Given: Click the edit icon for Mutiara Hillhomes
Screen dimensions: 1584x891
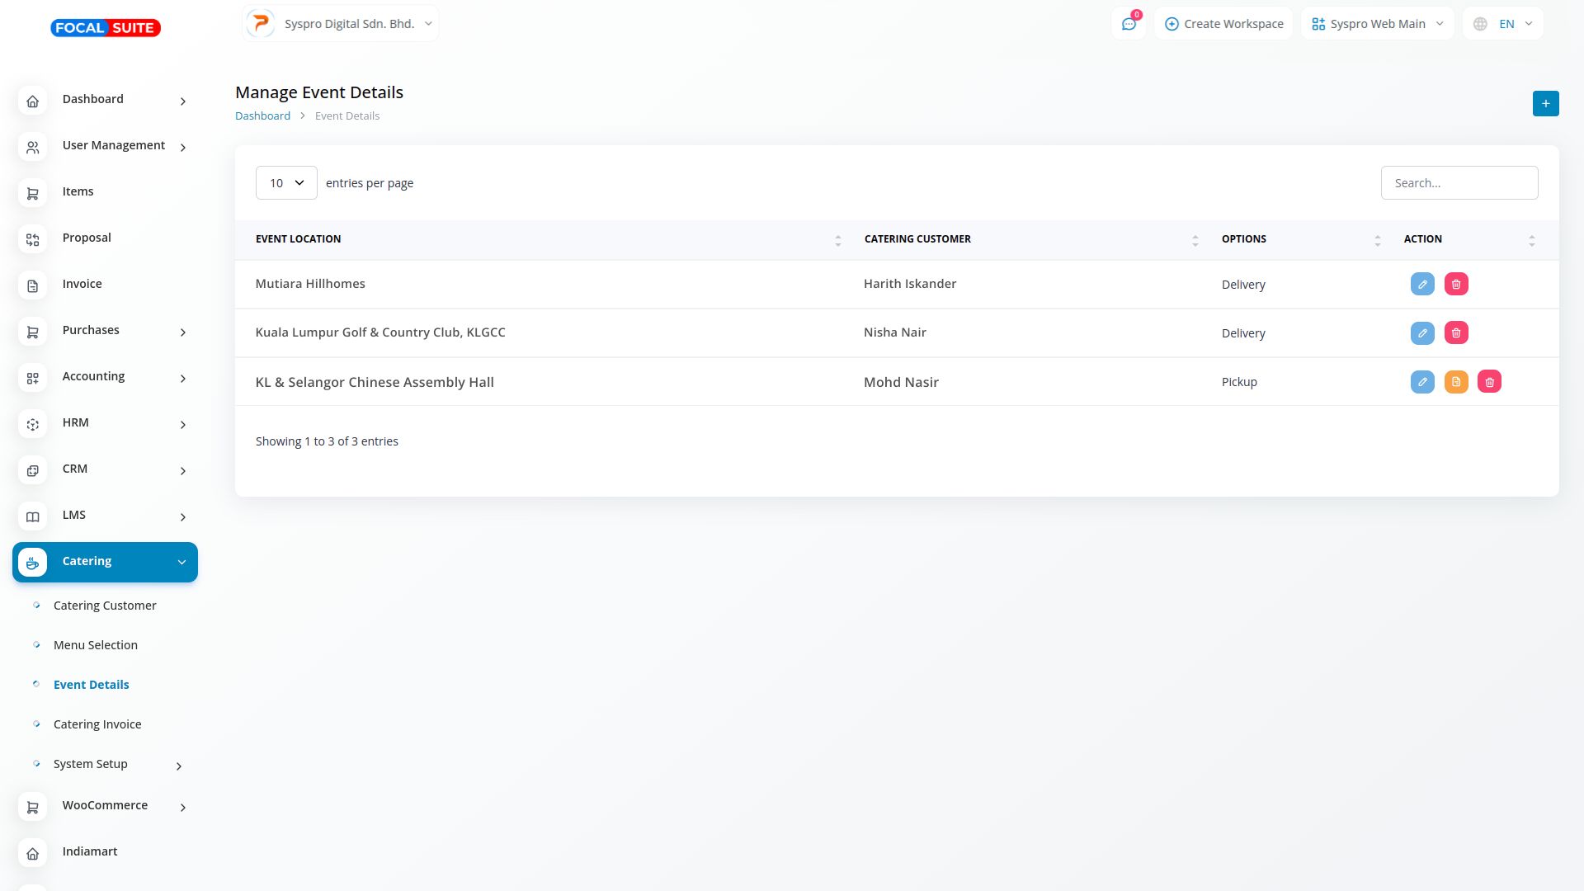Looking at the screenshot, I should 1422,284.
